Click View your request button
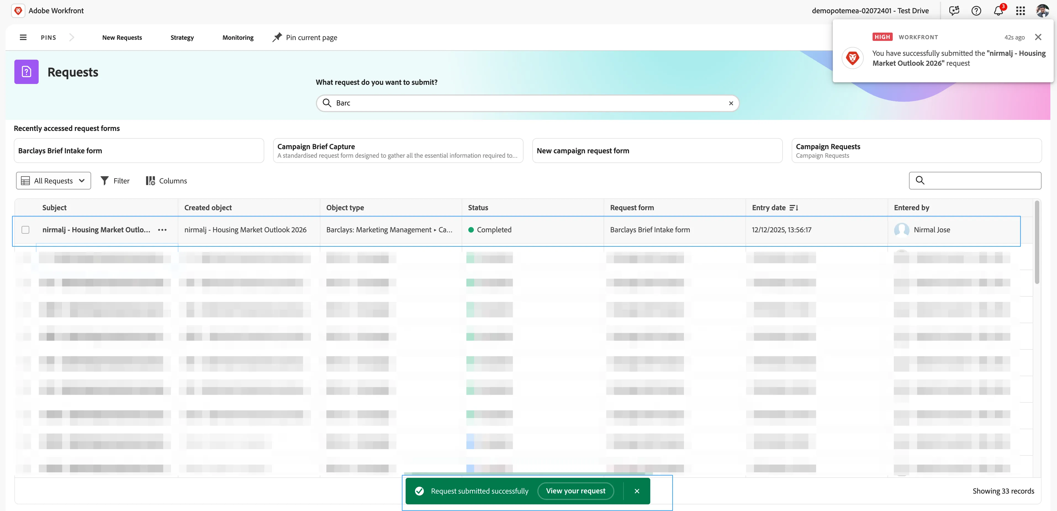This screenshot has width=1057, height=511. coord(576,491)
